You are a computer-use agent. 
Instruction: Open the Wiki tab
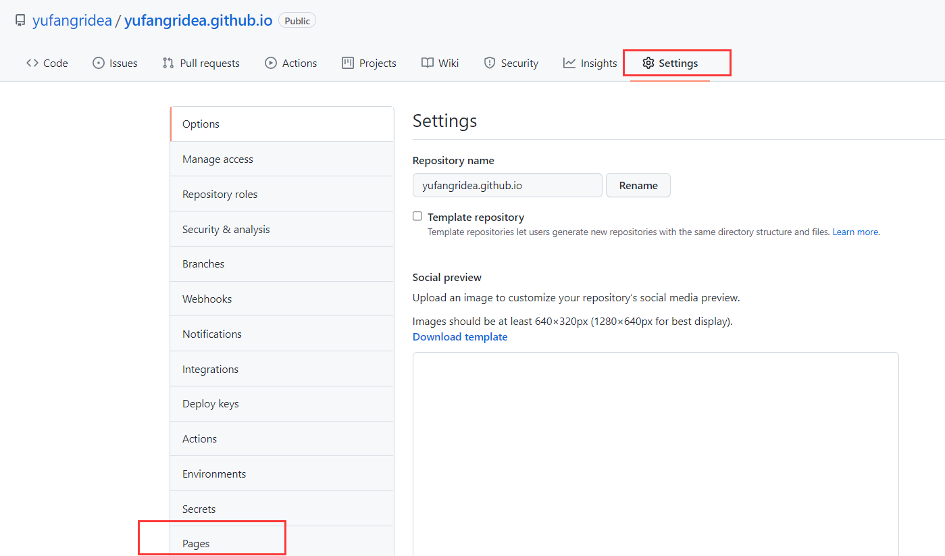coord(440,63)
